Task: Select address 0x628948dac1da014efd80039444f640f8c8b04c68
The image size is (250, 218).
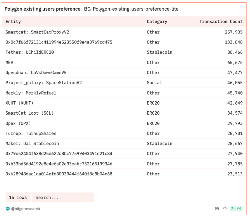Action: click(x=59, y=174)
